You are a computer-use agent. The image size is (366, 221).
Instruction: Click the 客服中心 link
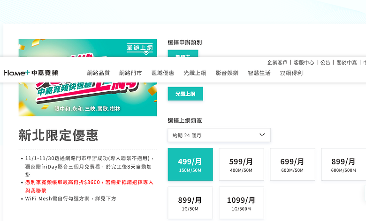point(304,62)
